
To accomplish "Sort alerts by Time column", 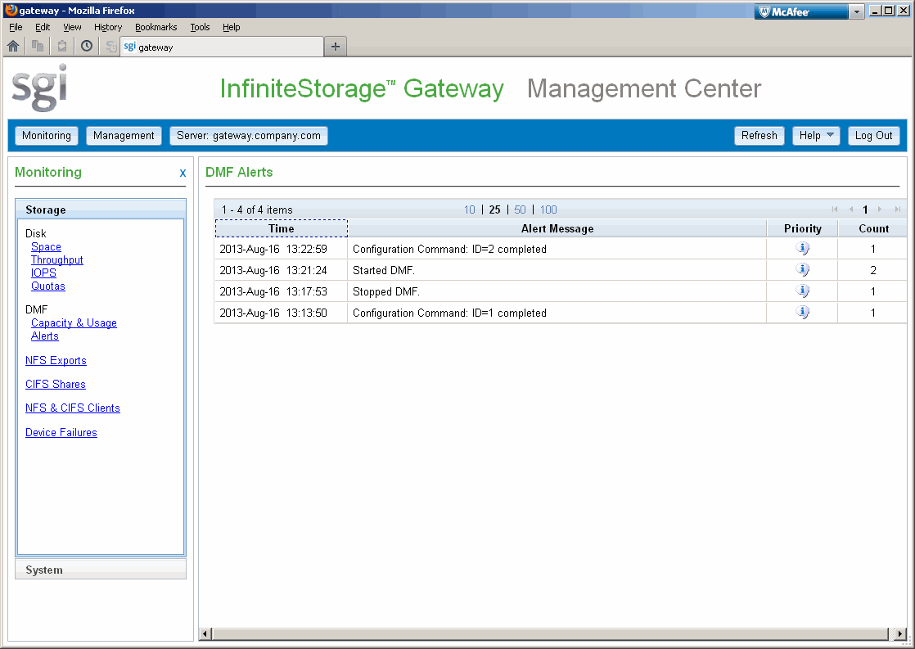I will (282, 228).
